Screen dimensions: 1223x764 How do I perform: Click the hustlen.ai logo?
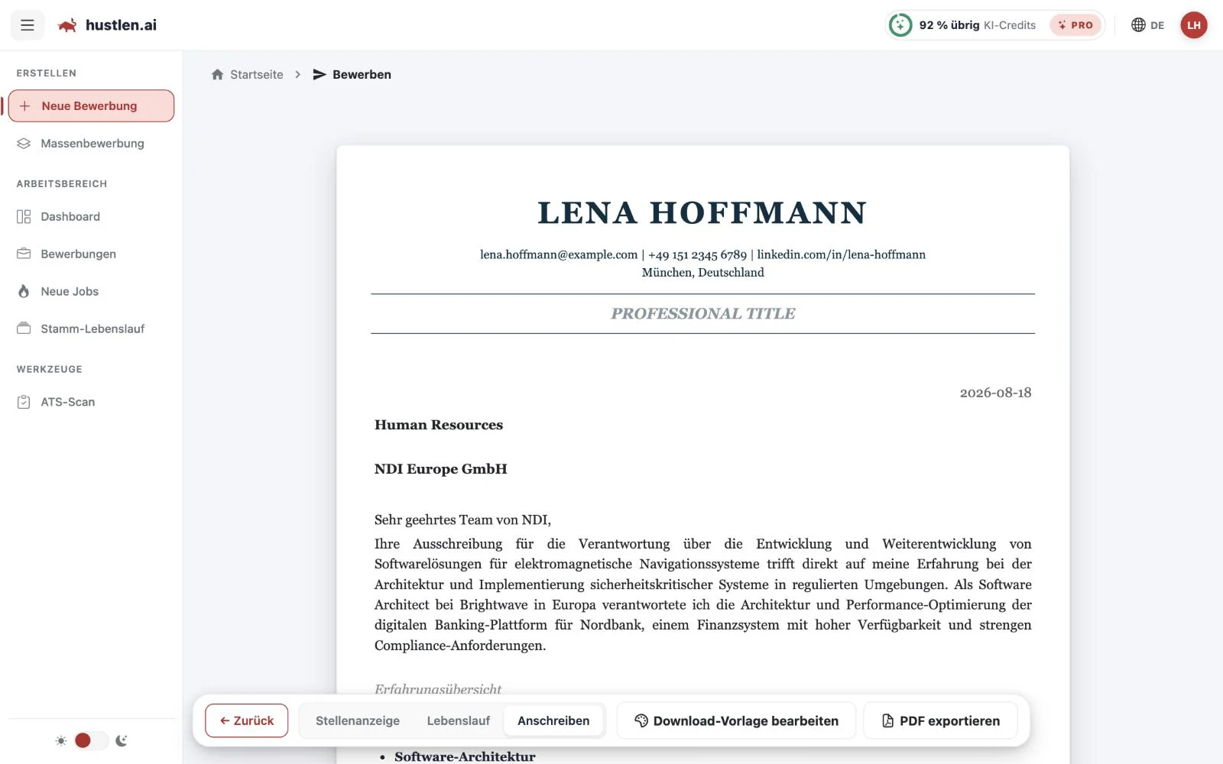click(x=108, y=25)
